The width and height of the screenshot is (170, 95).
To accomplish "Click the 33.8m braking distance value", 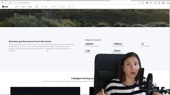I will click(x=117, y=51).
